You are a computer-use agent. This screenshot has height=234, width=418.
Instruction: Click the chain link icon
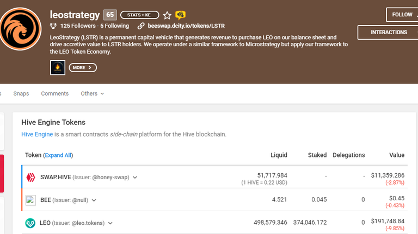(x=141, y=26)
